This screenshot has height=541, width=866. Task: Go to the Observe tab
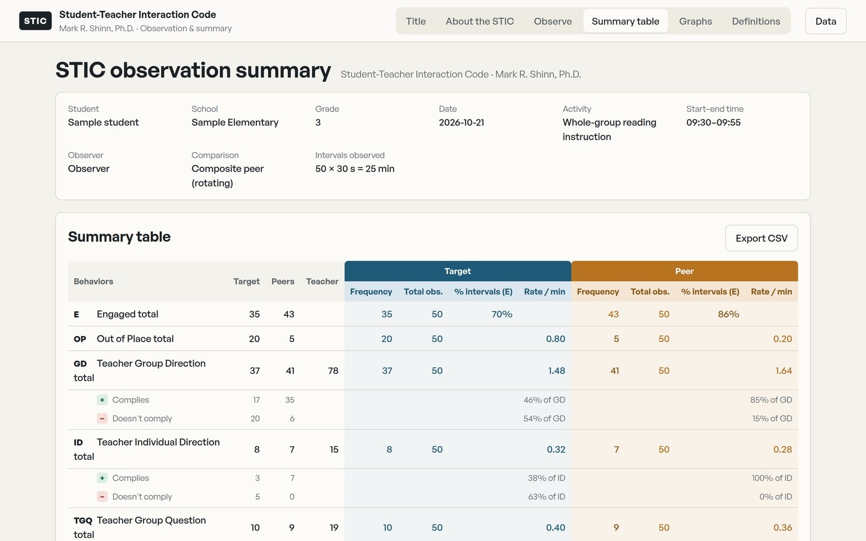click(x=553, y=21)
